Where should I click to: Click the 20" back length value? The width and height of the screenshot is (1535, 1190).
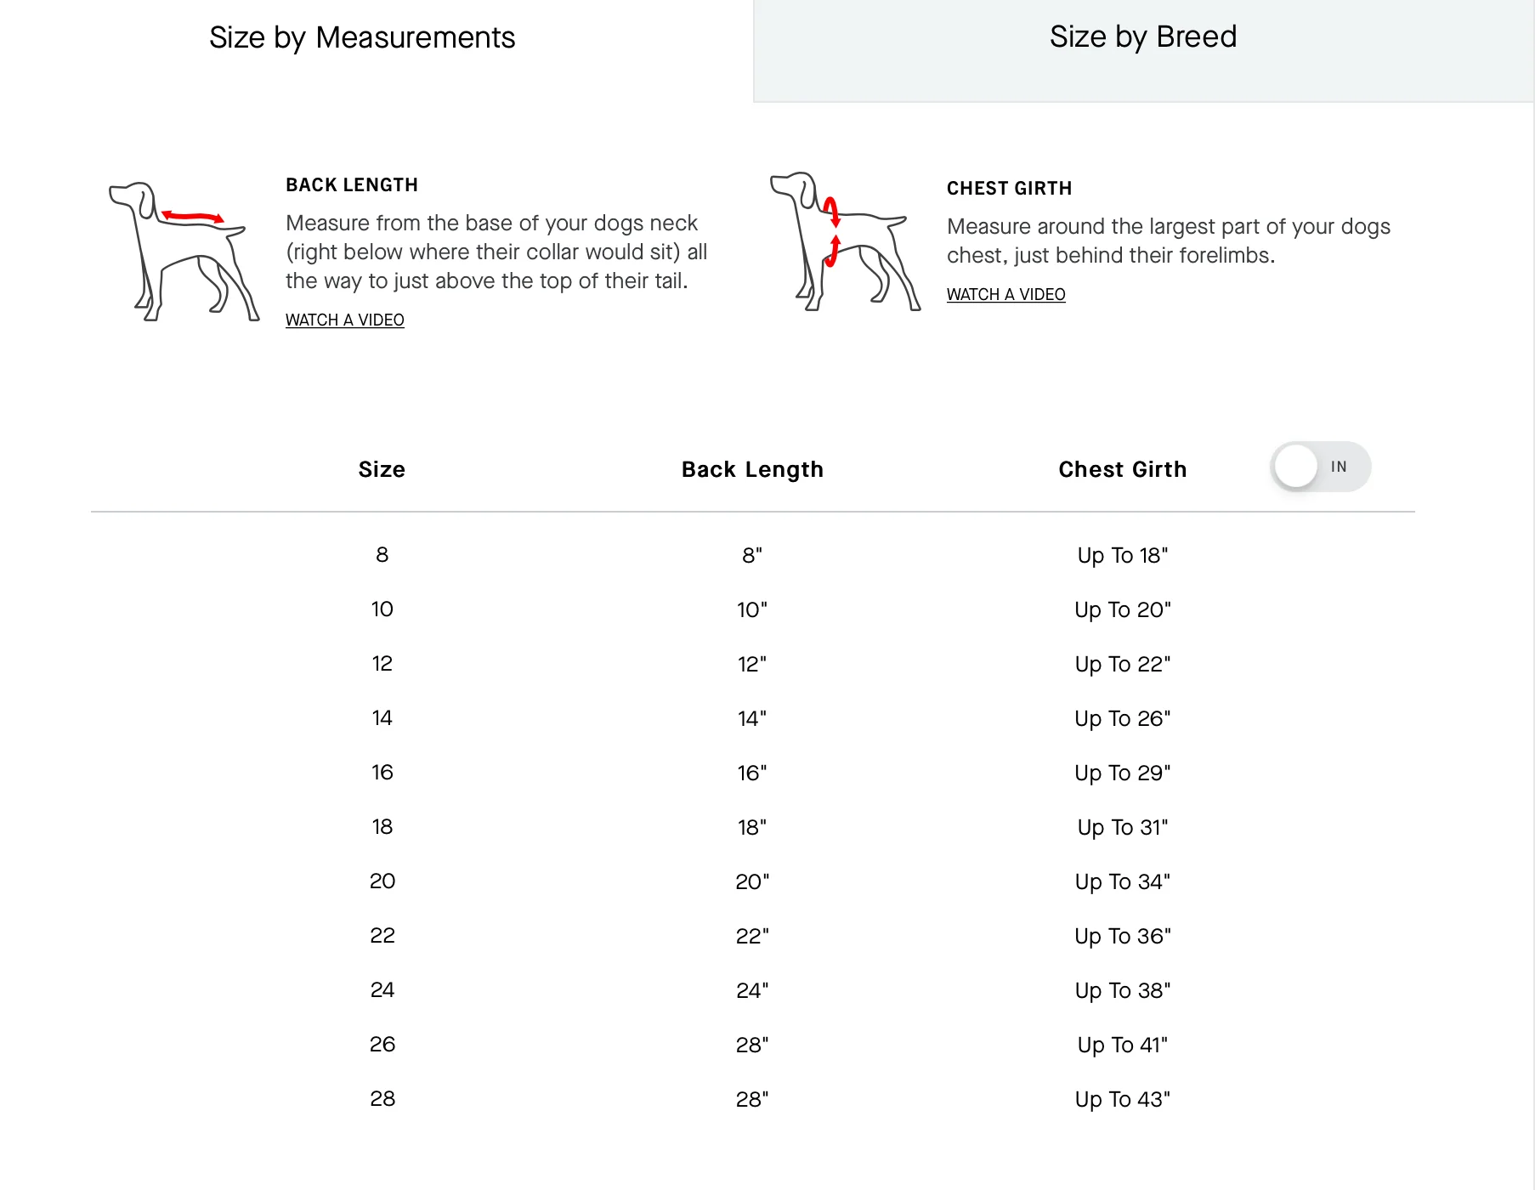[752, 881]
